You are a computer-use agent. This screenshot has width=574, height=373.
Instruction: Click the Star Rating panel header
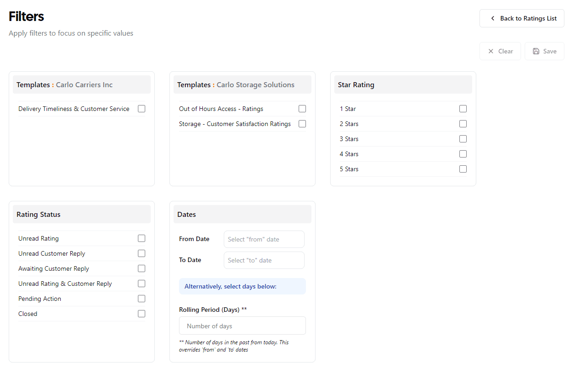(403, 84)
